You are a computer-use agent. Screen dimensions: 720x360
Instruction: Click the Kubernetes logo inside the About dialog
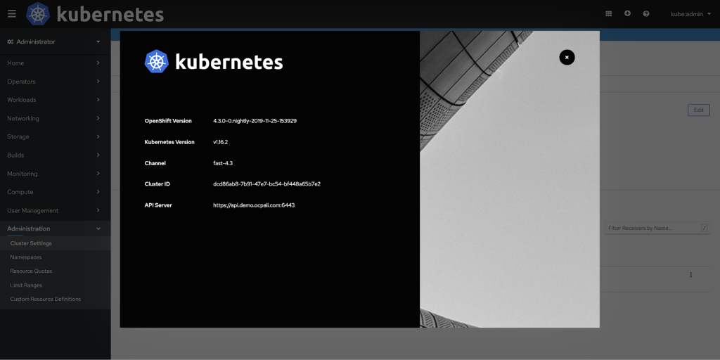214,62
